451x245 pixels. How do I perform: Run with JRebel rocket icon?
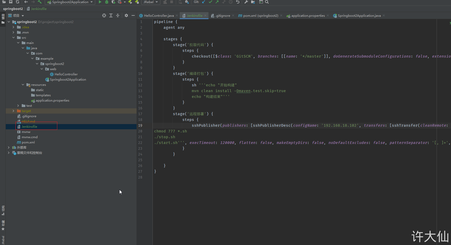click(130, 2)
